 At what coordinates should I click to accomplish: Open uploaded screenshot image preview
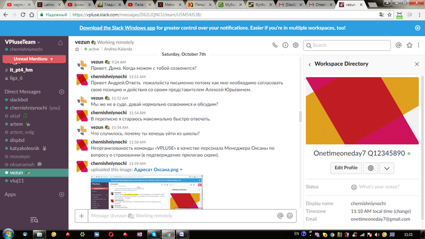[x=147, y=192]
